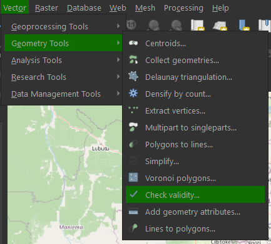The height and width of the screenshot is (244, 271).
Task: Choose Extract vertices... menu entry
Action: pyautogui.click(x=195, y=111)
